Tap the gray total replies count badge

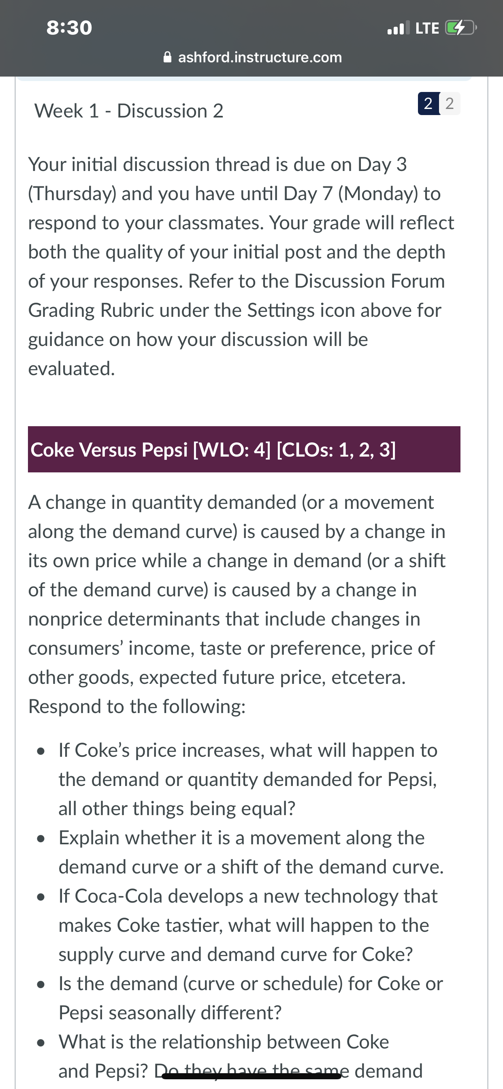tap(450, 104)
